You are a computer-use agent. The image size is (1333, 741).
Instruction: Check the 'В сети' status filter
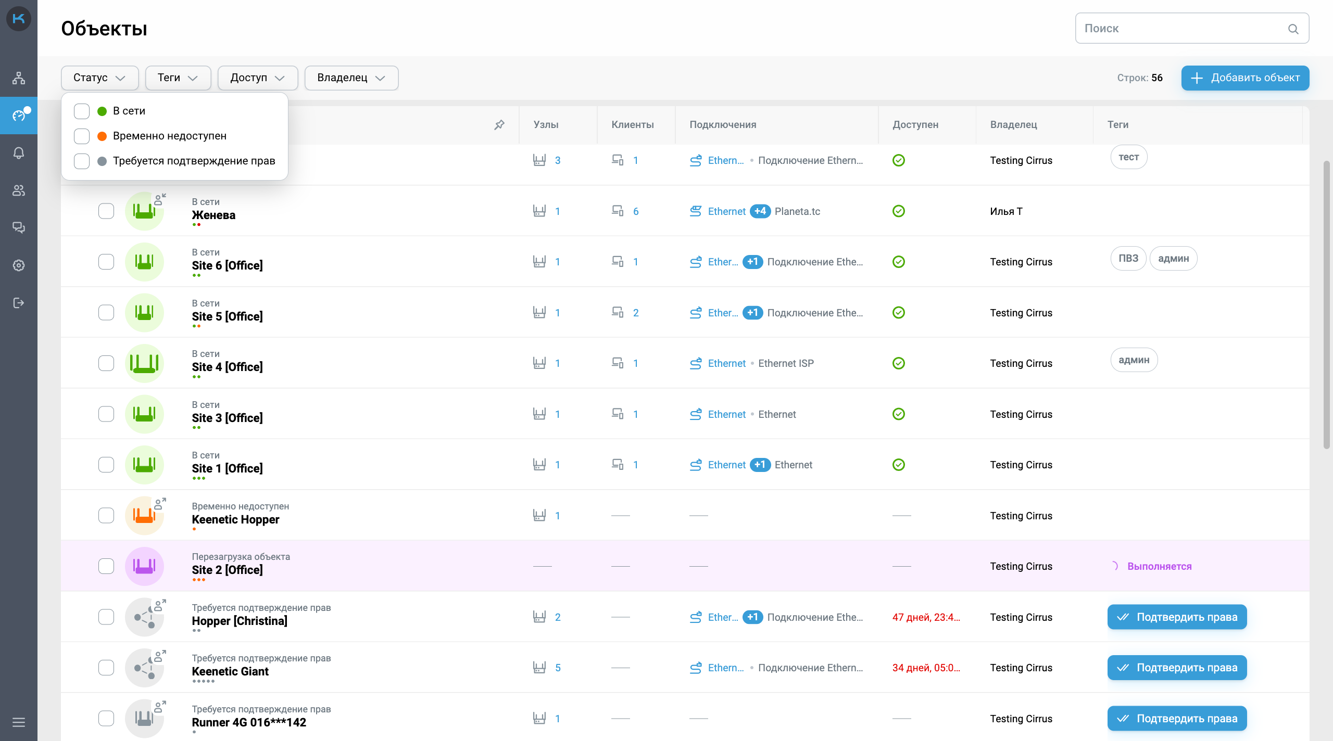(82, 111)
